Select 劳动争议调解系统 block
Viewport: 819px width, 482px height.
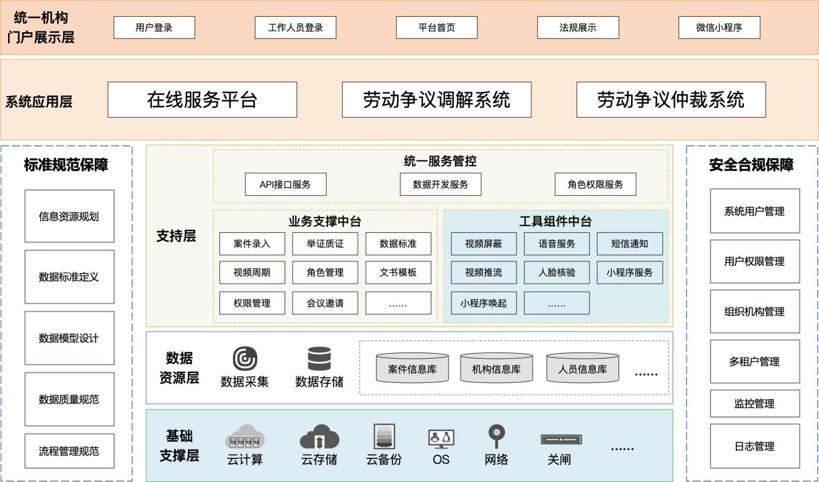[436, 100]
